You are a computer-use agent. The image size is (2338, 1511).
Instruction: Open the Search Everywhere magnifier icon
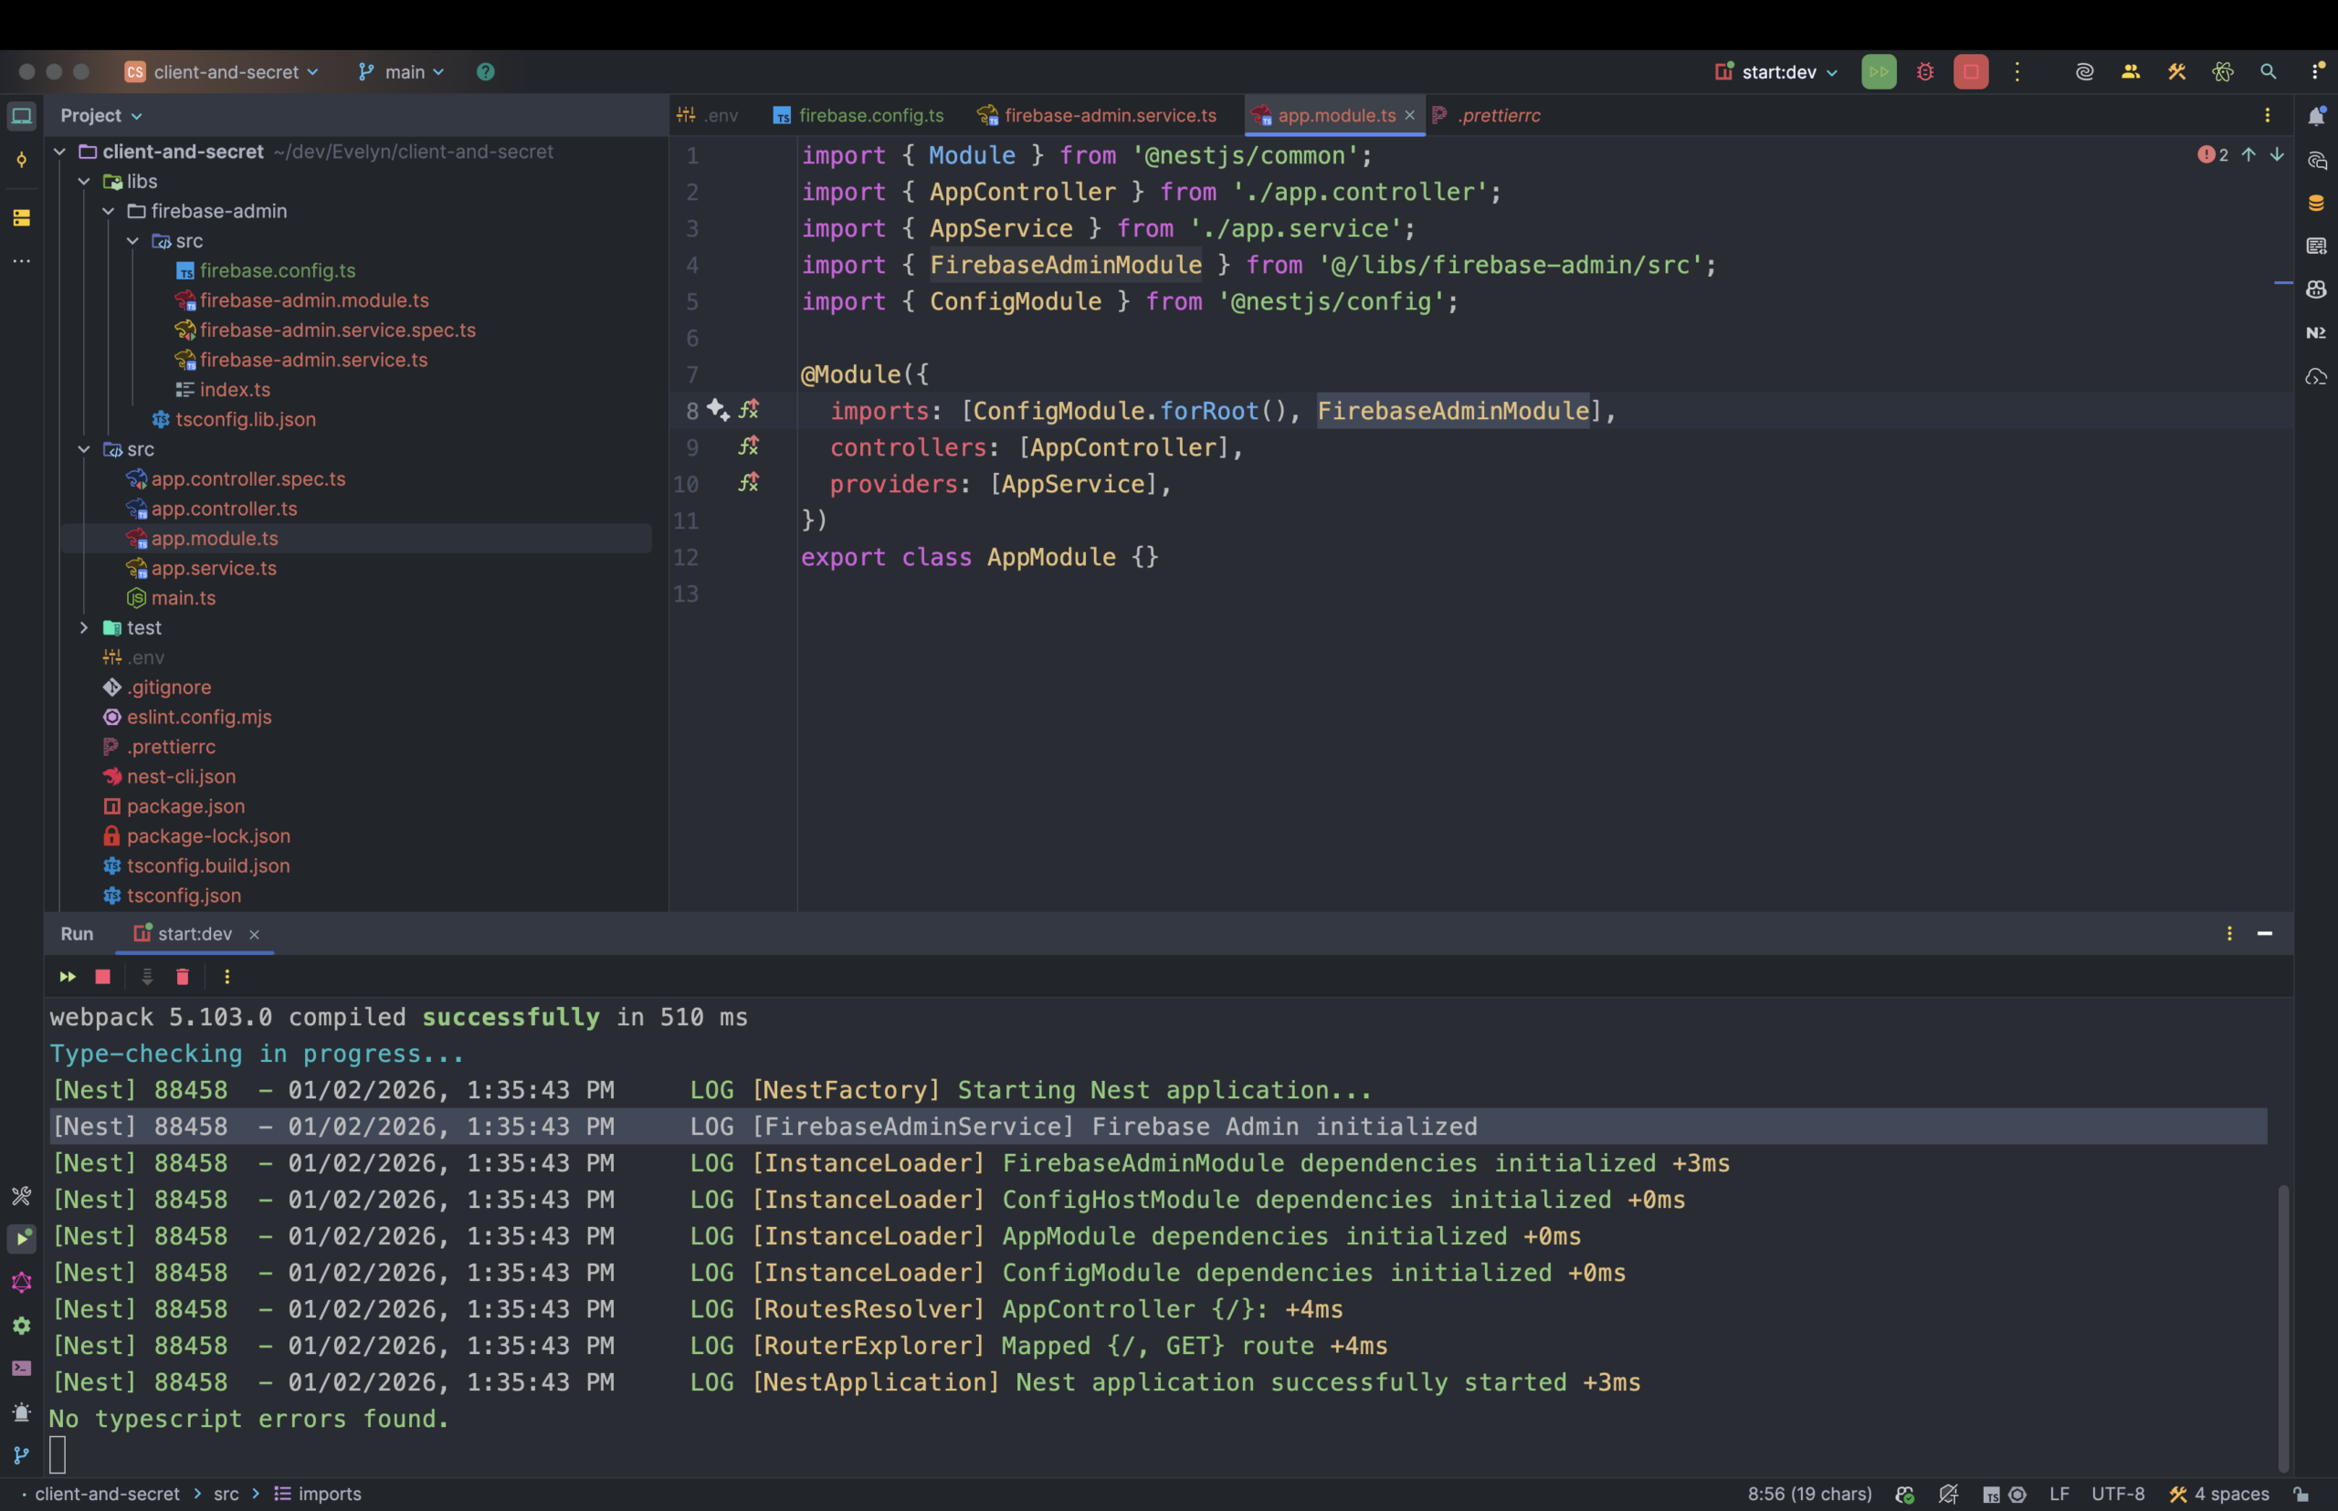click(x=2268, y=71)
